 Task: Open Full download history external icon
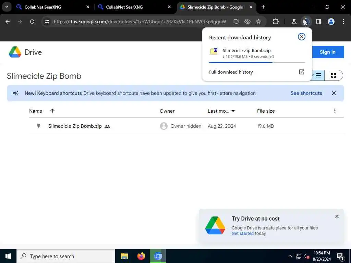point(302,72)
